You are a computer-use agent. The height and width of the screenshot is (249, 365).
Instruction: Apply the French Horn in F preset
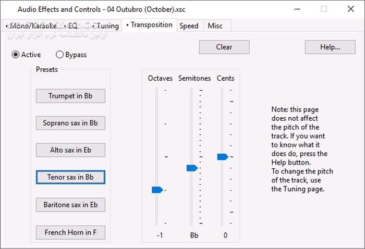pyautogui.click(x=70, y=232)
